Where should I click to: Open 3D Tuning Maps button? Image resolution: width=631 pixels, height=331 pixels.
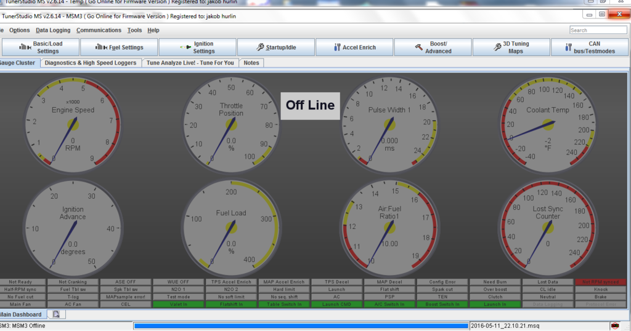pyautogui.click(x=511, y=47)
